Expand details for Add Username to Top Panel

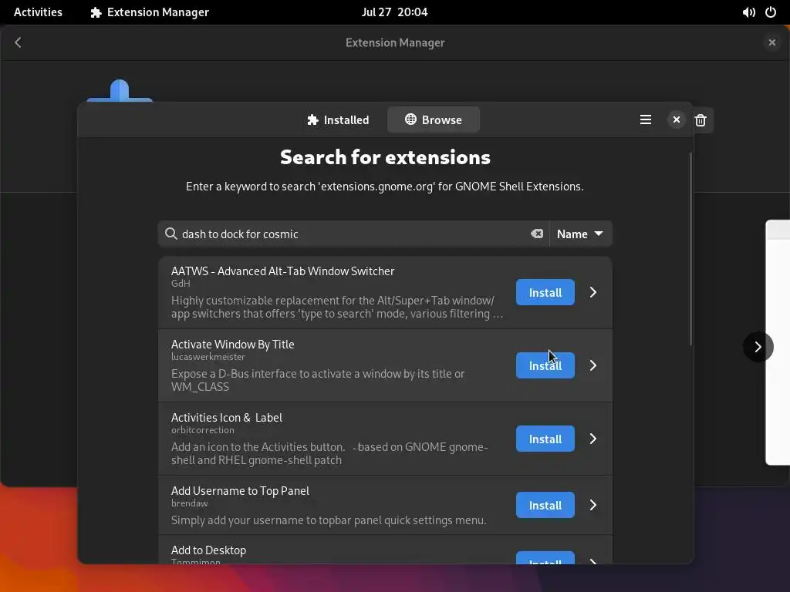pos(593,505)
